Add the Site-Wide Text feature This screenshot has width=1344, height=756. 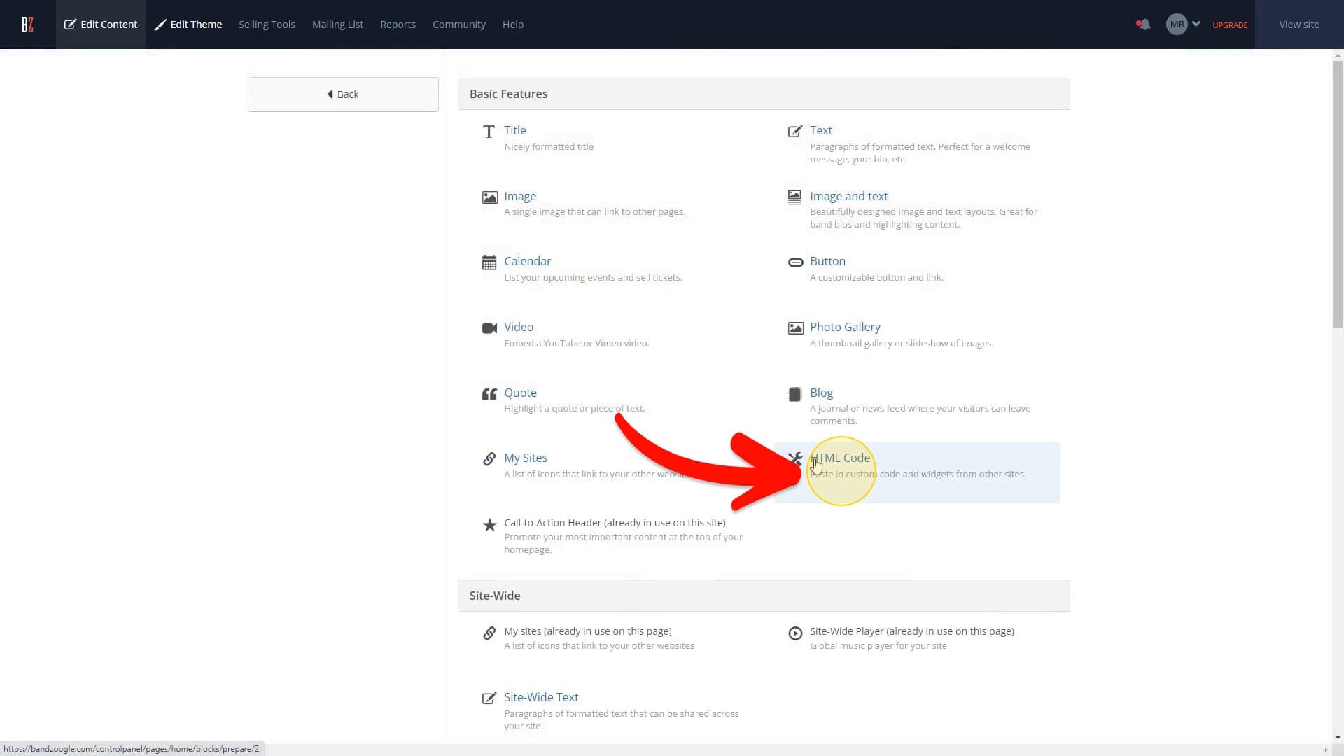point(541,697)
